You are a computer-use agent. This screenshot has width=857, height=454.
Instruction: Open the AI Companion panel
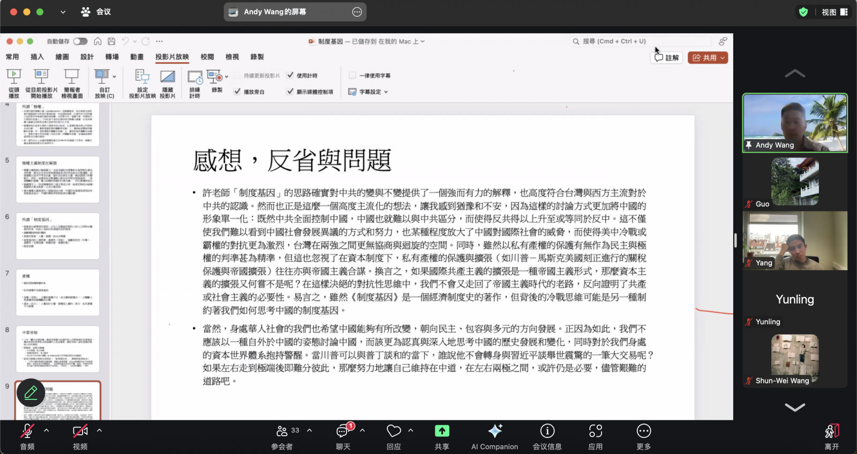click(494, 432)
